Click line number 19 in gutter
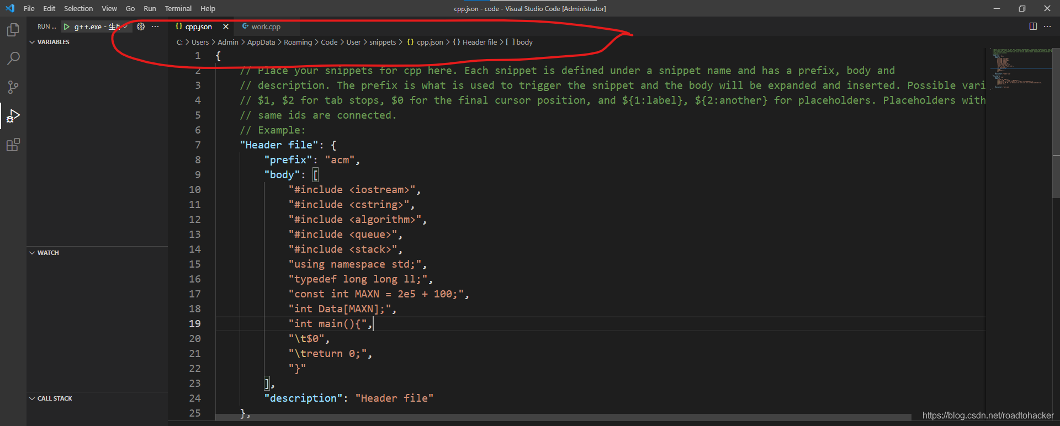The width and height of the screenshot is (1060, 426). coord(195,324)
